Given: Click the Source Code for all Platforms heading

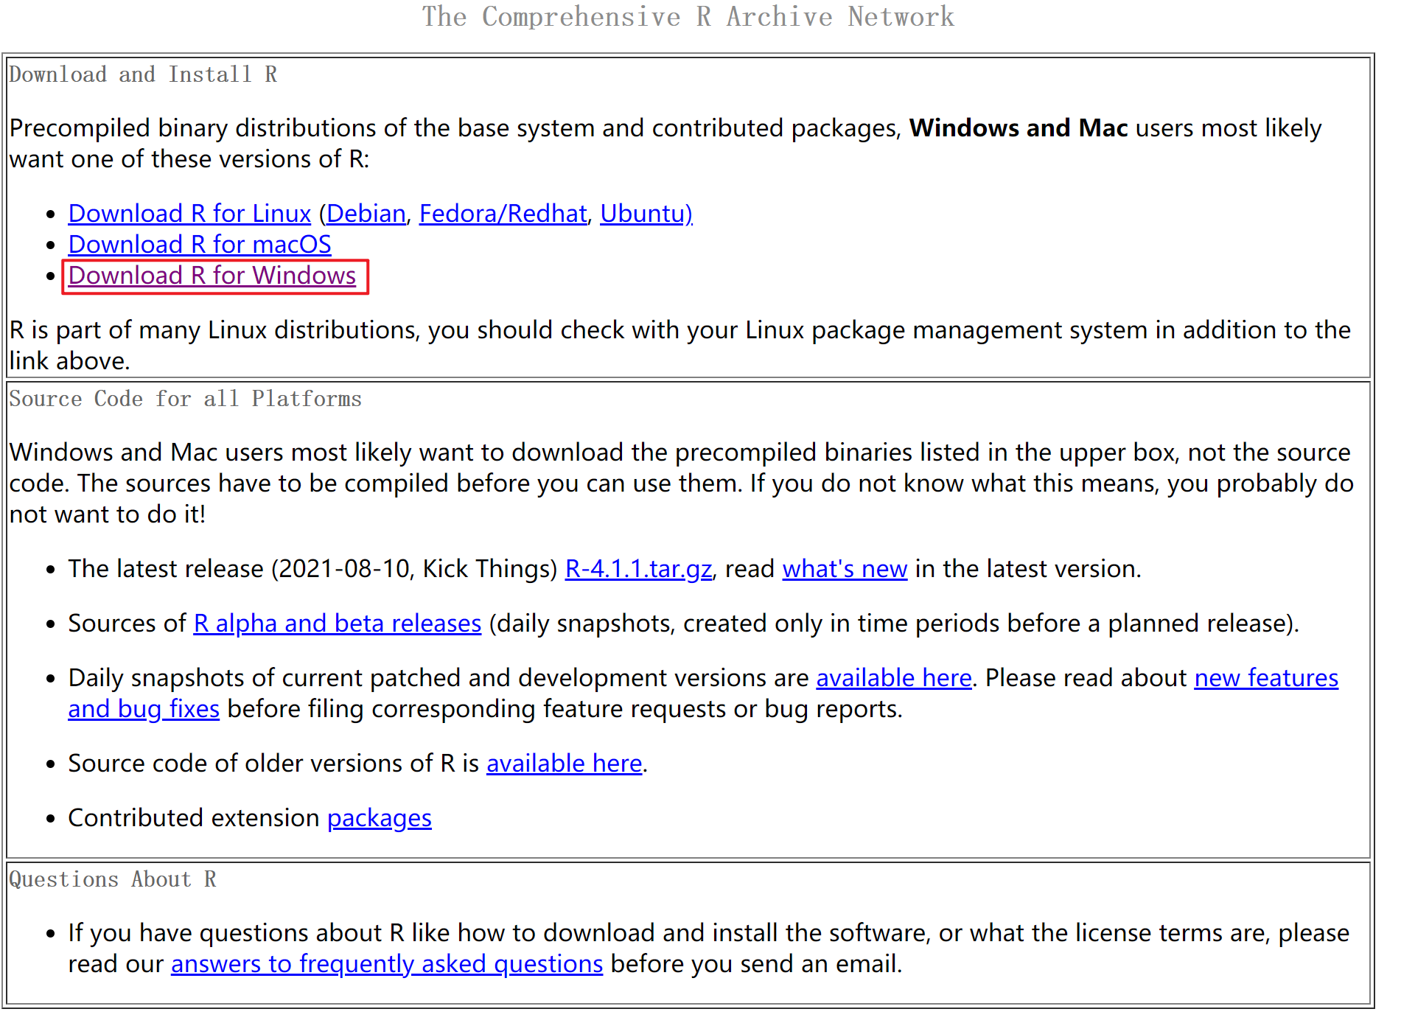Looking at the screenshot, I should [x=186, y=399].
